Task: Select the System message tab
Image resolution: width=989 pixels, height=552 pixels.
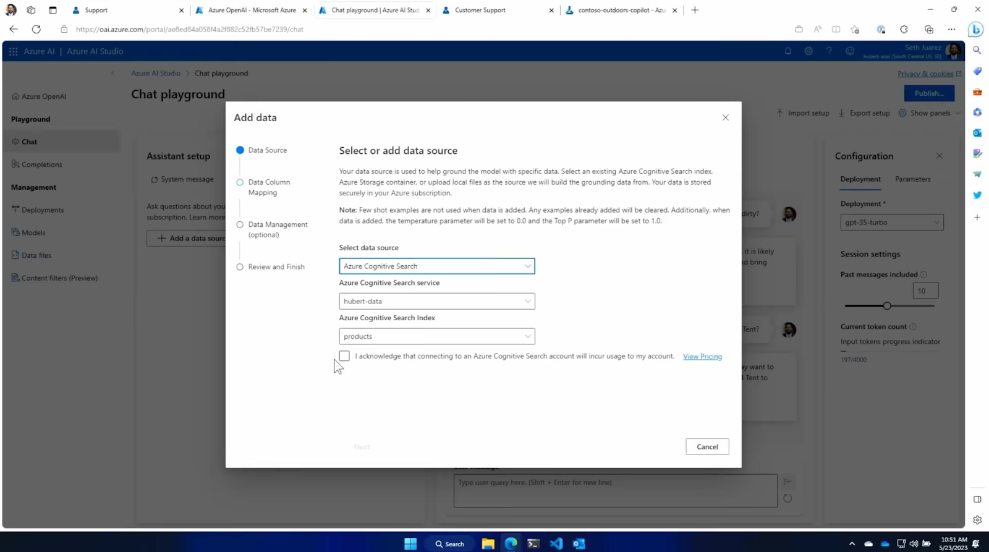Action: [182, 179]
